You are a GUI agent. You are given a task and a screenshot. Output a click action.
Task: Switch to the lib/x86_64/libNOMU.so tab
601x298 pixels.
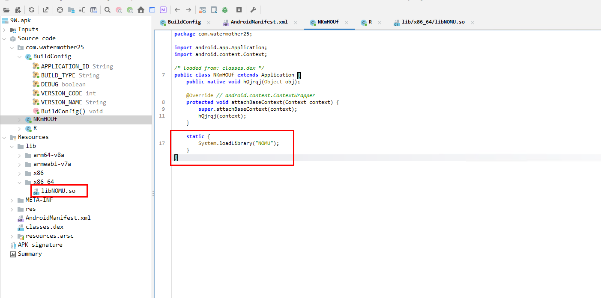click(433, 22)
